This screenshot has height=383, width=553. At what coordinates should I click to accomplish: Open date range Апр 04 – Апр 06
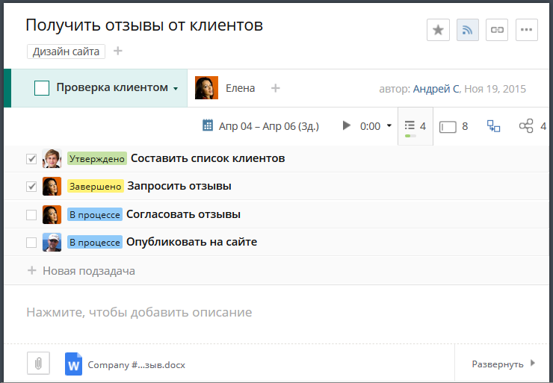(x=269, y=126)
